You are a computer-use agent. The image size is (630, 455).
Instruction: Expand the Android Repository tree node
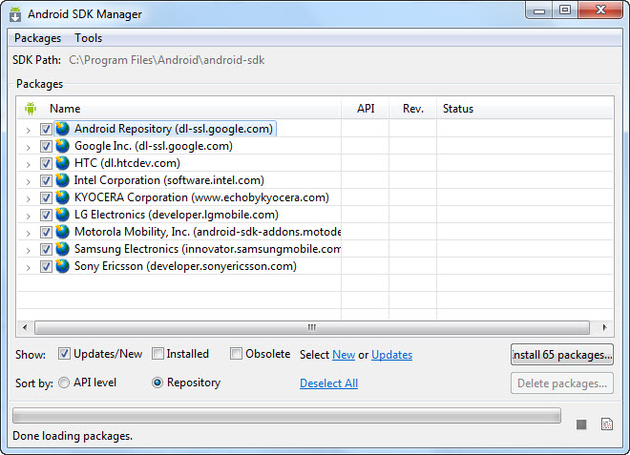coord(28,130)
